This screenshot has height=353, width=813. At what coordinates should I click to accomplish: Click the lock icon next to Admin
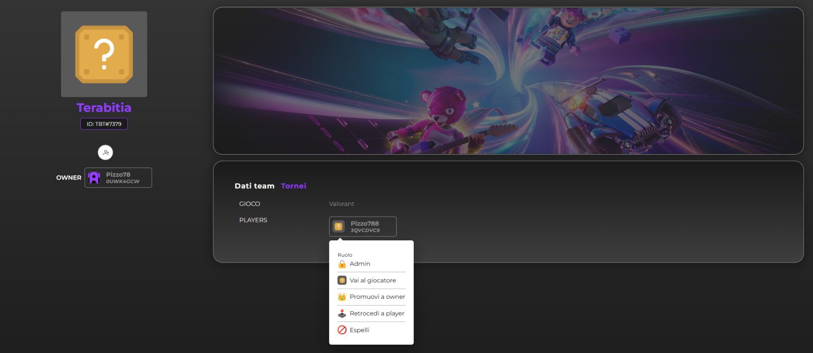(x=342, y=264)
